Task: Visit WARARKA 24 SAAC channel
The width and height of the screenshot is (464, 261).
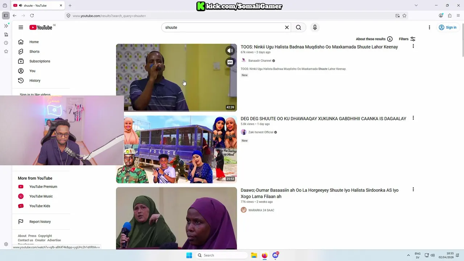Action: tap(261, 210)
